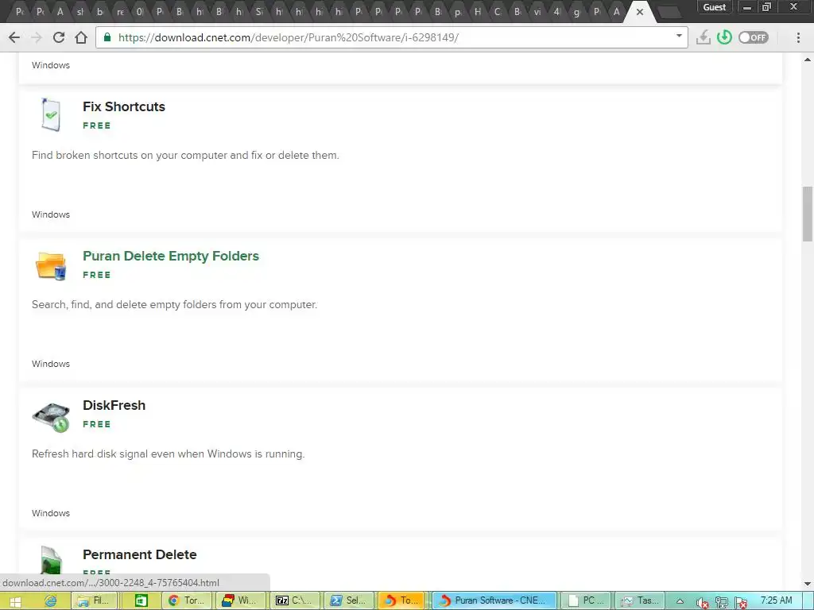The height and width of the screenshot is (610, 814).
Task: Switch to the PowerShell 'Sel...' taskbar window
Action: [348, 600]
